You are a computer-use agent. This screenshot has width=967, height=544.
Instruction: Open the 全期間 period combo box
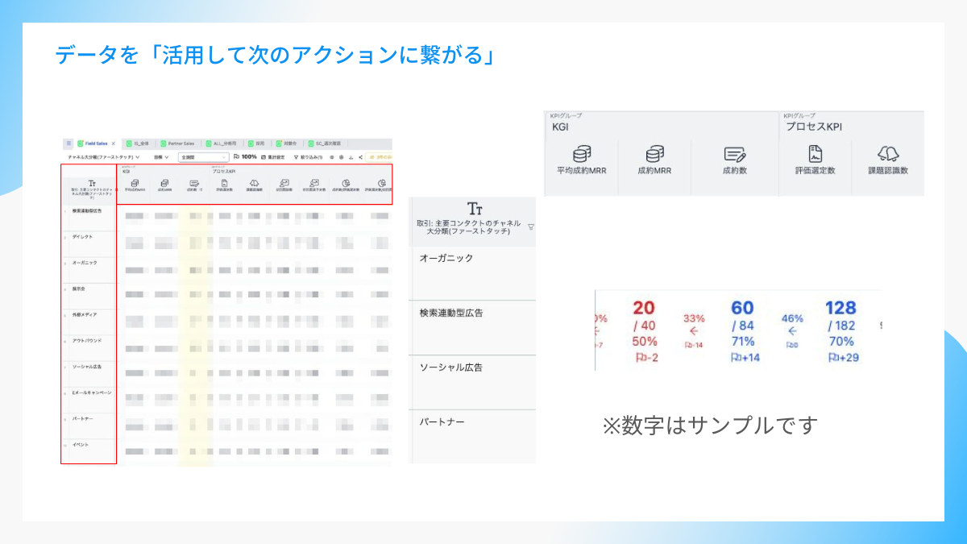tap(203, 157)
